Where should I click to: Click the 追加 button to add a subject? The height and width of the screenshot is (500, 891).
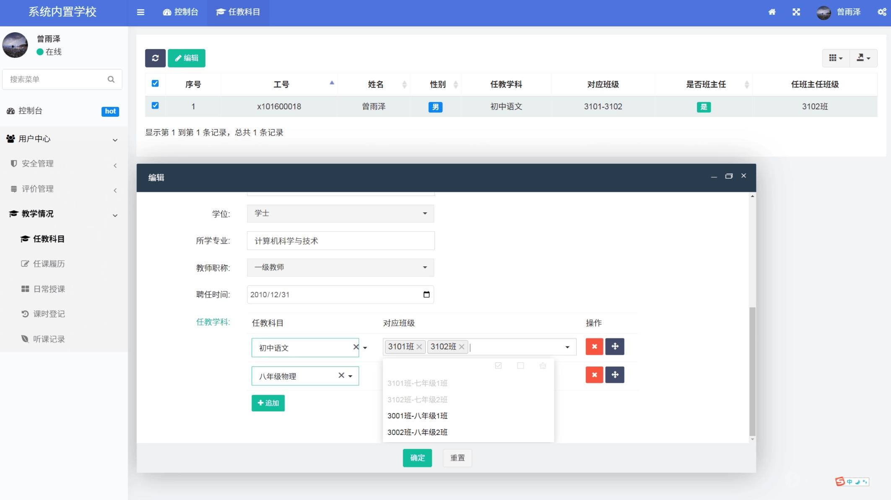(268, 403)
